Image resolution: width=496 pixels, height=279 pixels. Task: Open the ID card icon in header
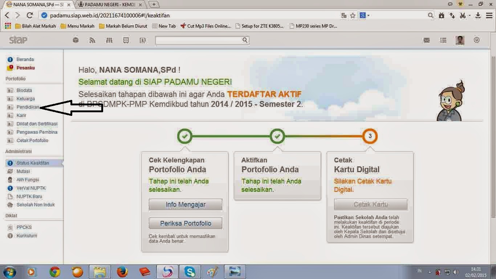click(143, 40)
